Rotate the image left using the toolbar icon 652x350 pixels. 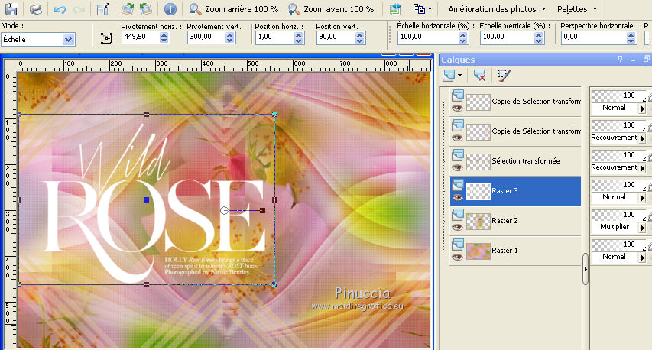click(145, 9)
